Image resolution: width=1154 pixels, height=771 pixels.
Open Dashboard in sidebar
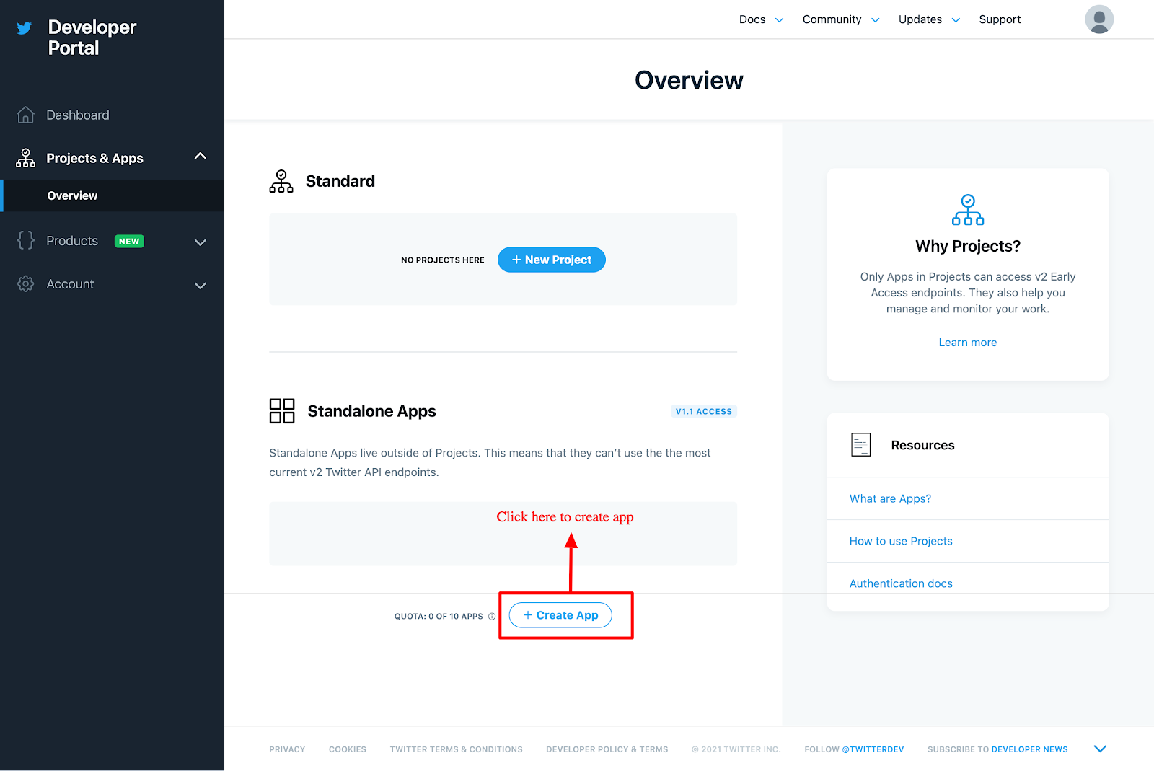(x=78, y=115)
